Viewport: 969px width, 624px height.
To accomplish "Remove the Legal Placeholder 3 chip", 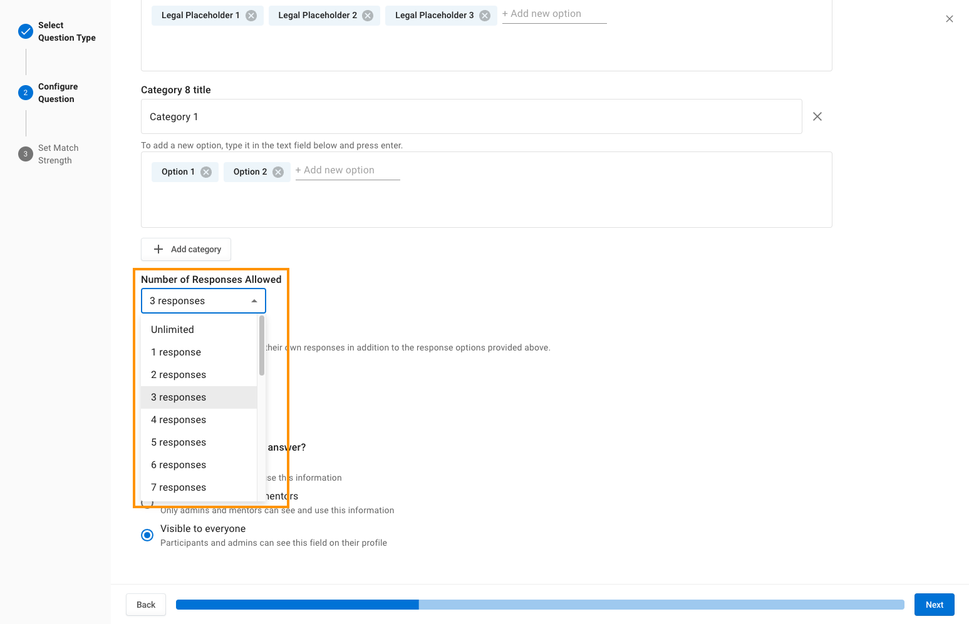I will (x=485, y=16).
